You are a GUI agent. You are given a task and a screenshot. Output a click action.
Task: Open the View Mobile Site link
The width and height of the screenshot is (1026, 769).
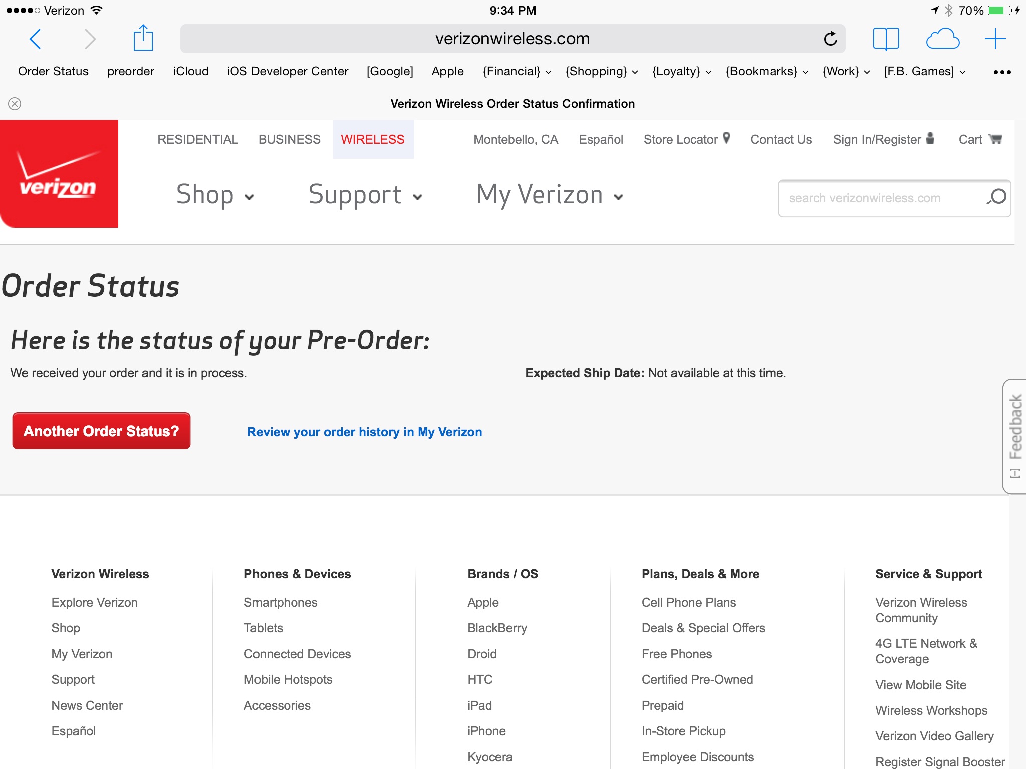(921, 685)
